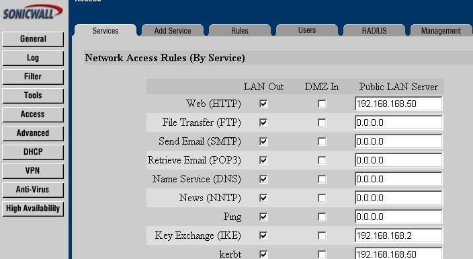The height and width of the screenshot is (259, 473).
Task: Uncheck LAN Out for News (NNTP)
Action: [x=263, y=198]
